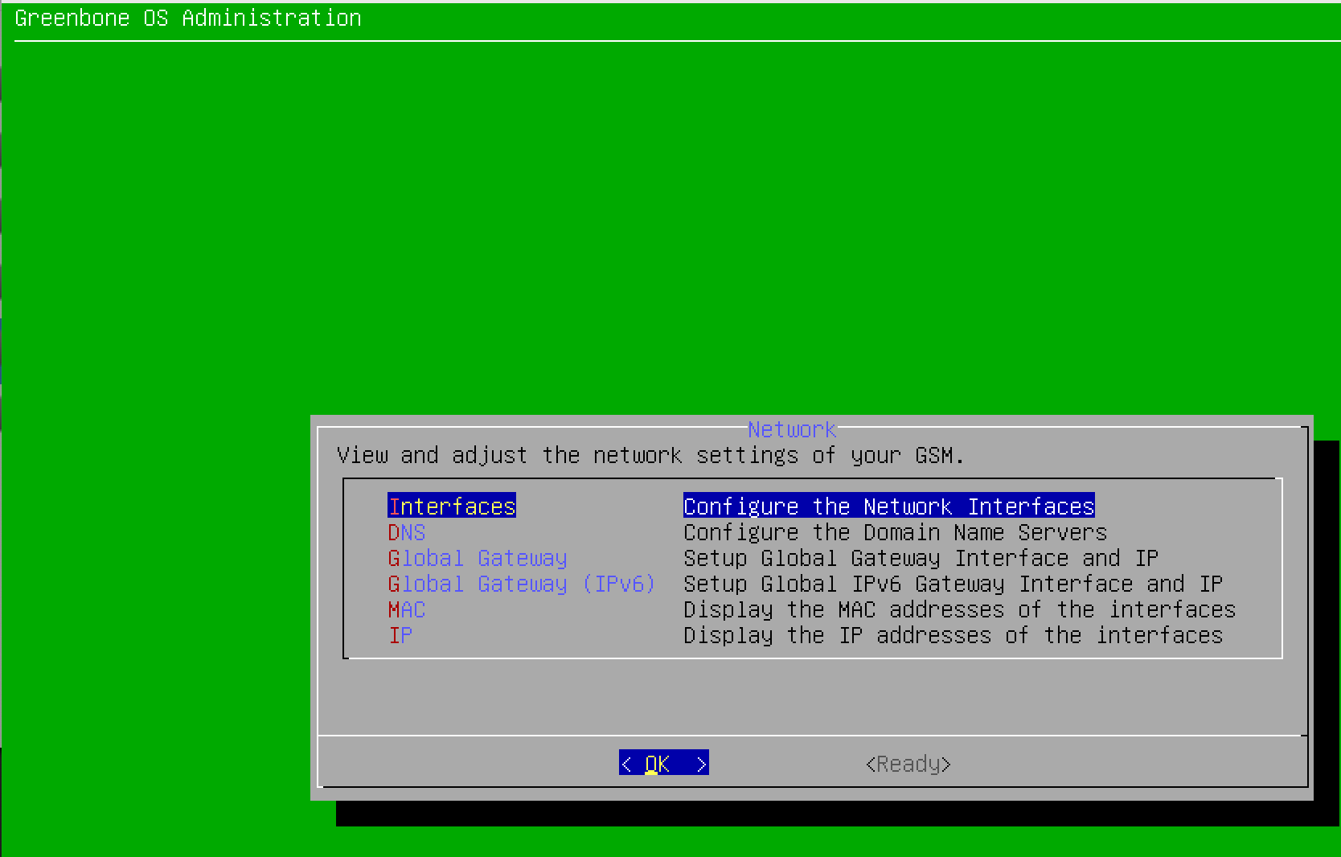Select the DNS menu entry
The width and height of the screenshot is (1341, 857).
tap(407, 532)
